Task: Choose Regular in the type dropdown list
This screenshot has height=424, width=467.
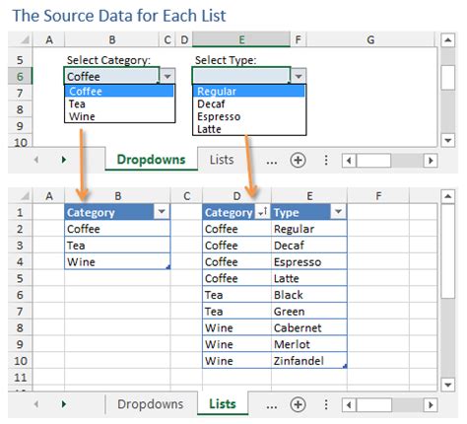Action: coord(249,91)
